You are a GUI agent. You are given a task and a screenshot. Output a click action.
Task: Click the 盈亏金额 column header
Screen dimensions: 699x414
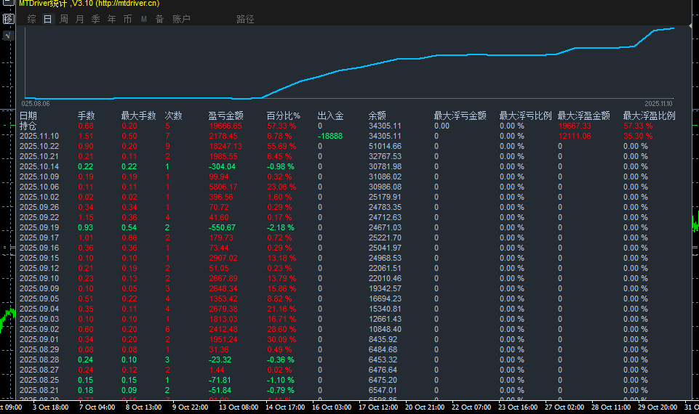pos(225,115)
